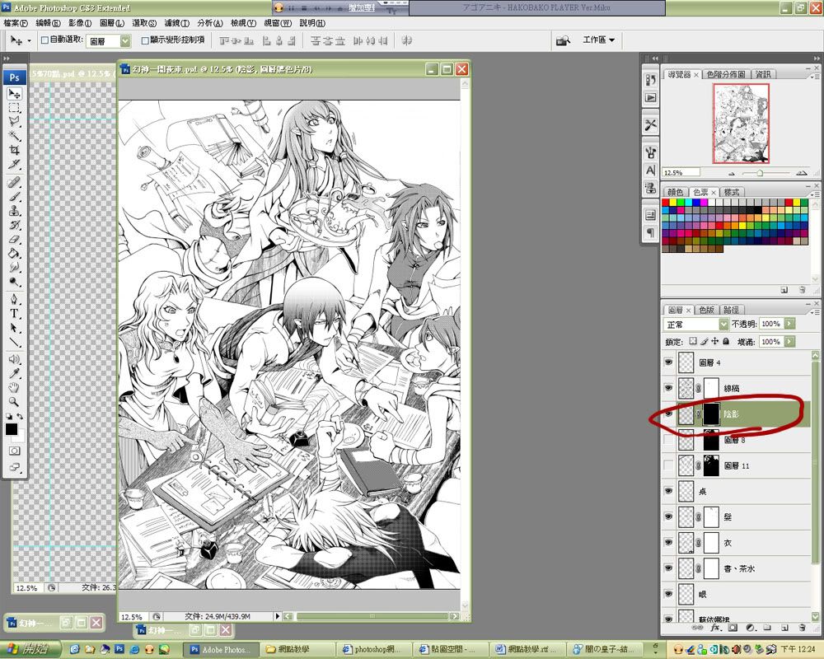Open the 貼圖空間 taskbar item

click(x=451, y=650)
